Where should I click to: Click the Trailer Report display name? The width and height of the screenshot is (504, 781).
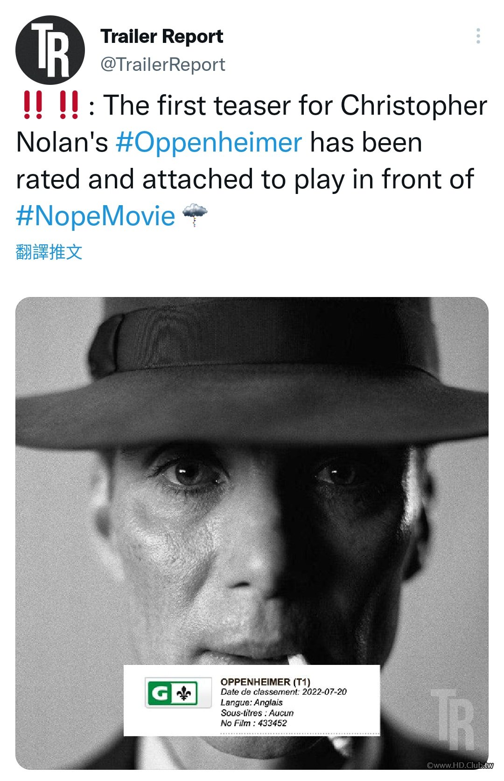click(x=161, y=36)
